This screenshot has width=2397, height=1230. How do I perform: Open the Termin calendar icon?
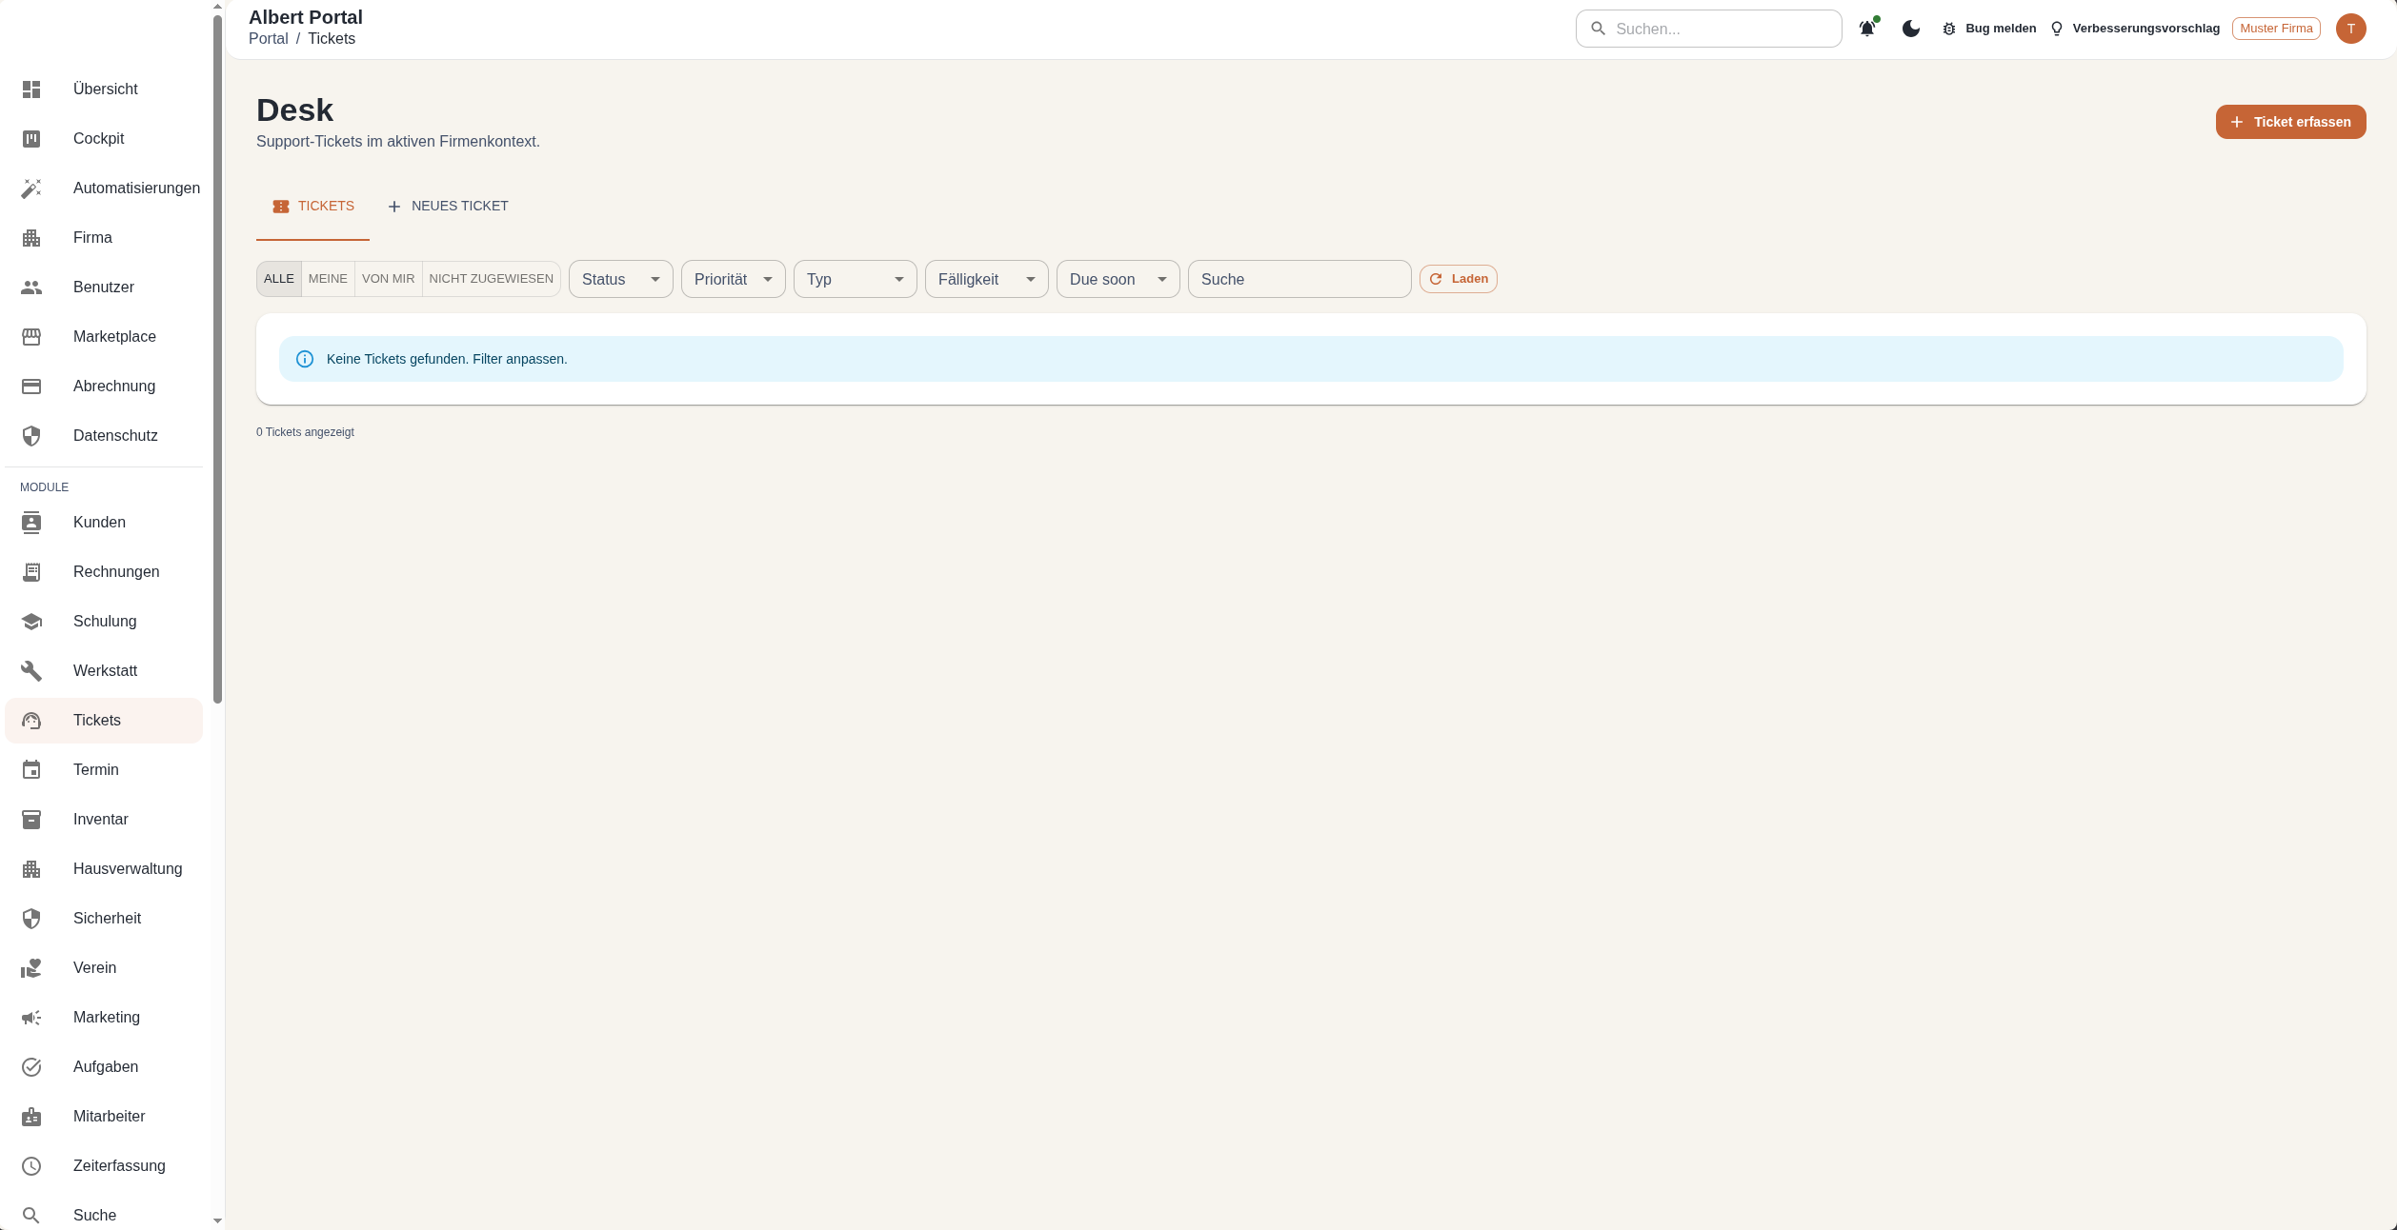pyautogui.click(x=31, y=770)
